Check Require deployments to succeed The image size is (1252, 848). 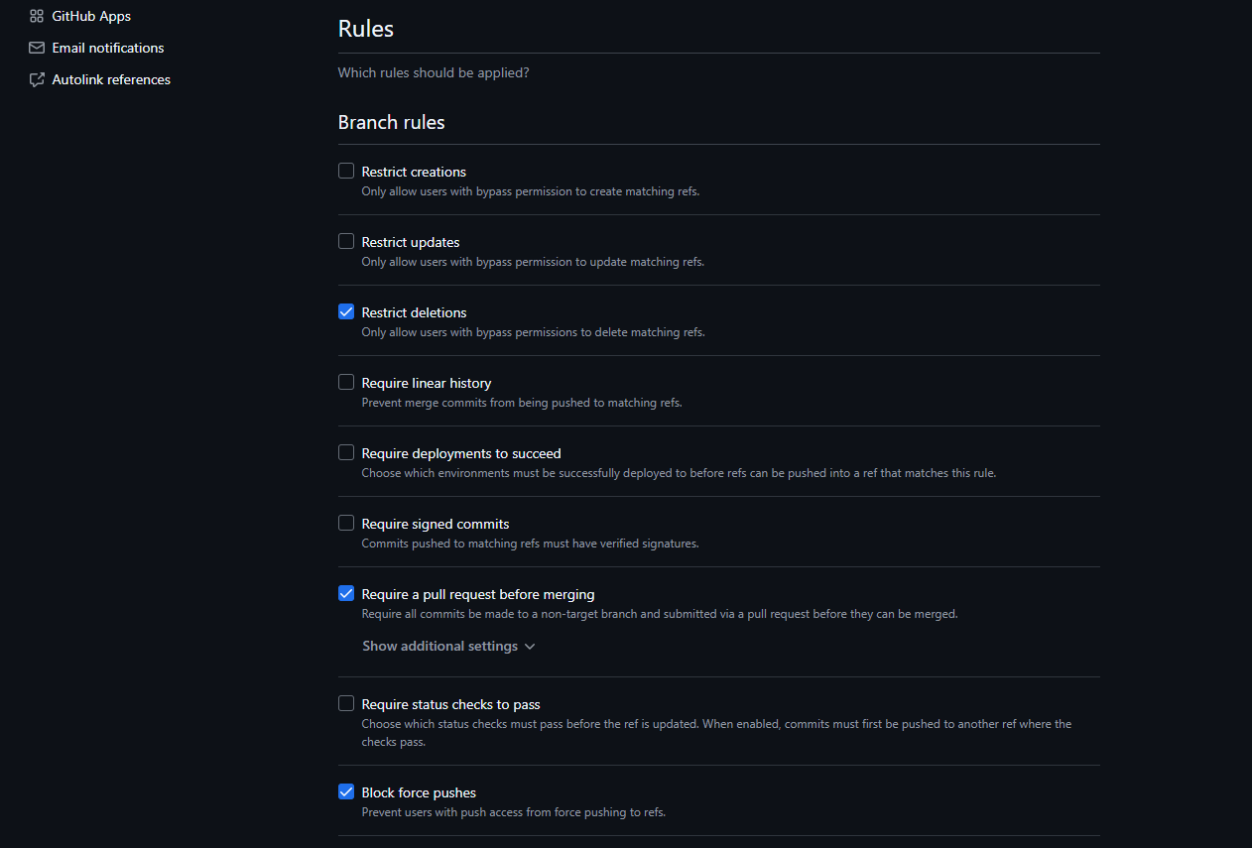tap(345, 451)
